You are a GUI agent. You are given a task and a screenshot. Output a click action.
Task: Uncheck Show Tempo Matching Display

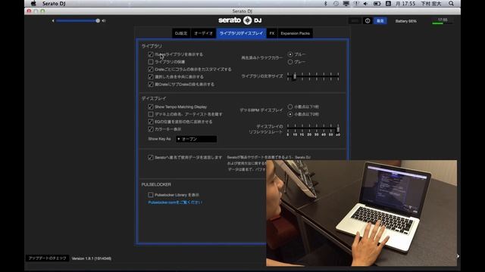pos(151,107)
